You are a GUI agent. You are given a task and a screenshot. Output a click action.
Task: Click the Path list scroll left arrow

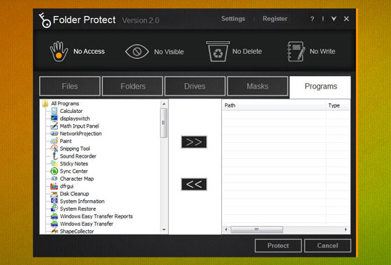pos(226,229)
